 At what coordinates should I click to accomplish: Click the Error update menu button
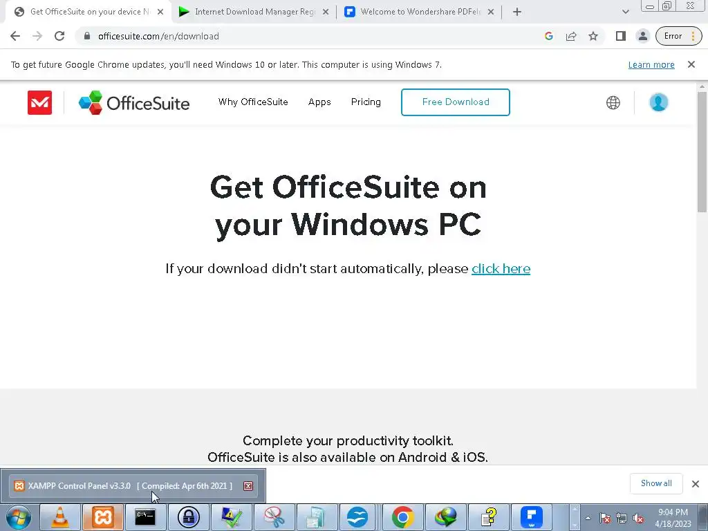click(679, 36)
